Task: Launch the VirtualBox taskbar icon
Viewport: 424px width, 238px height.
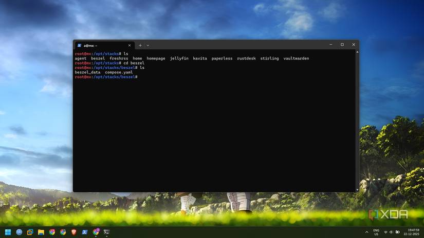Action: [x=30, y=232]
